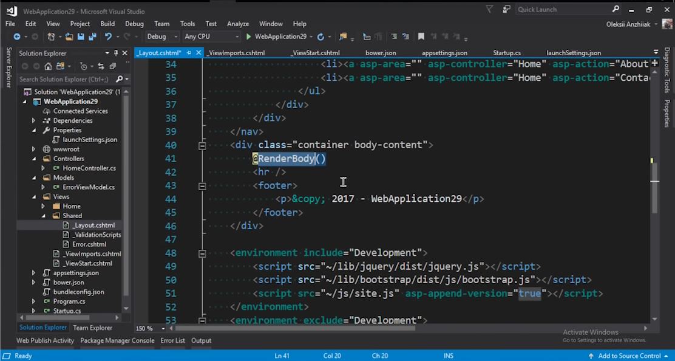Open the Output window tab
Viewport: 675px width, 361px height.
click(201, 340)
